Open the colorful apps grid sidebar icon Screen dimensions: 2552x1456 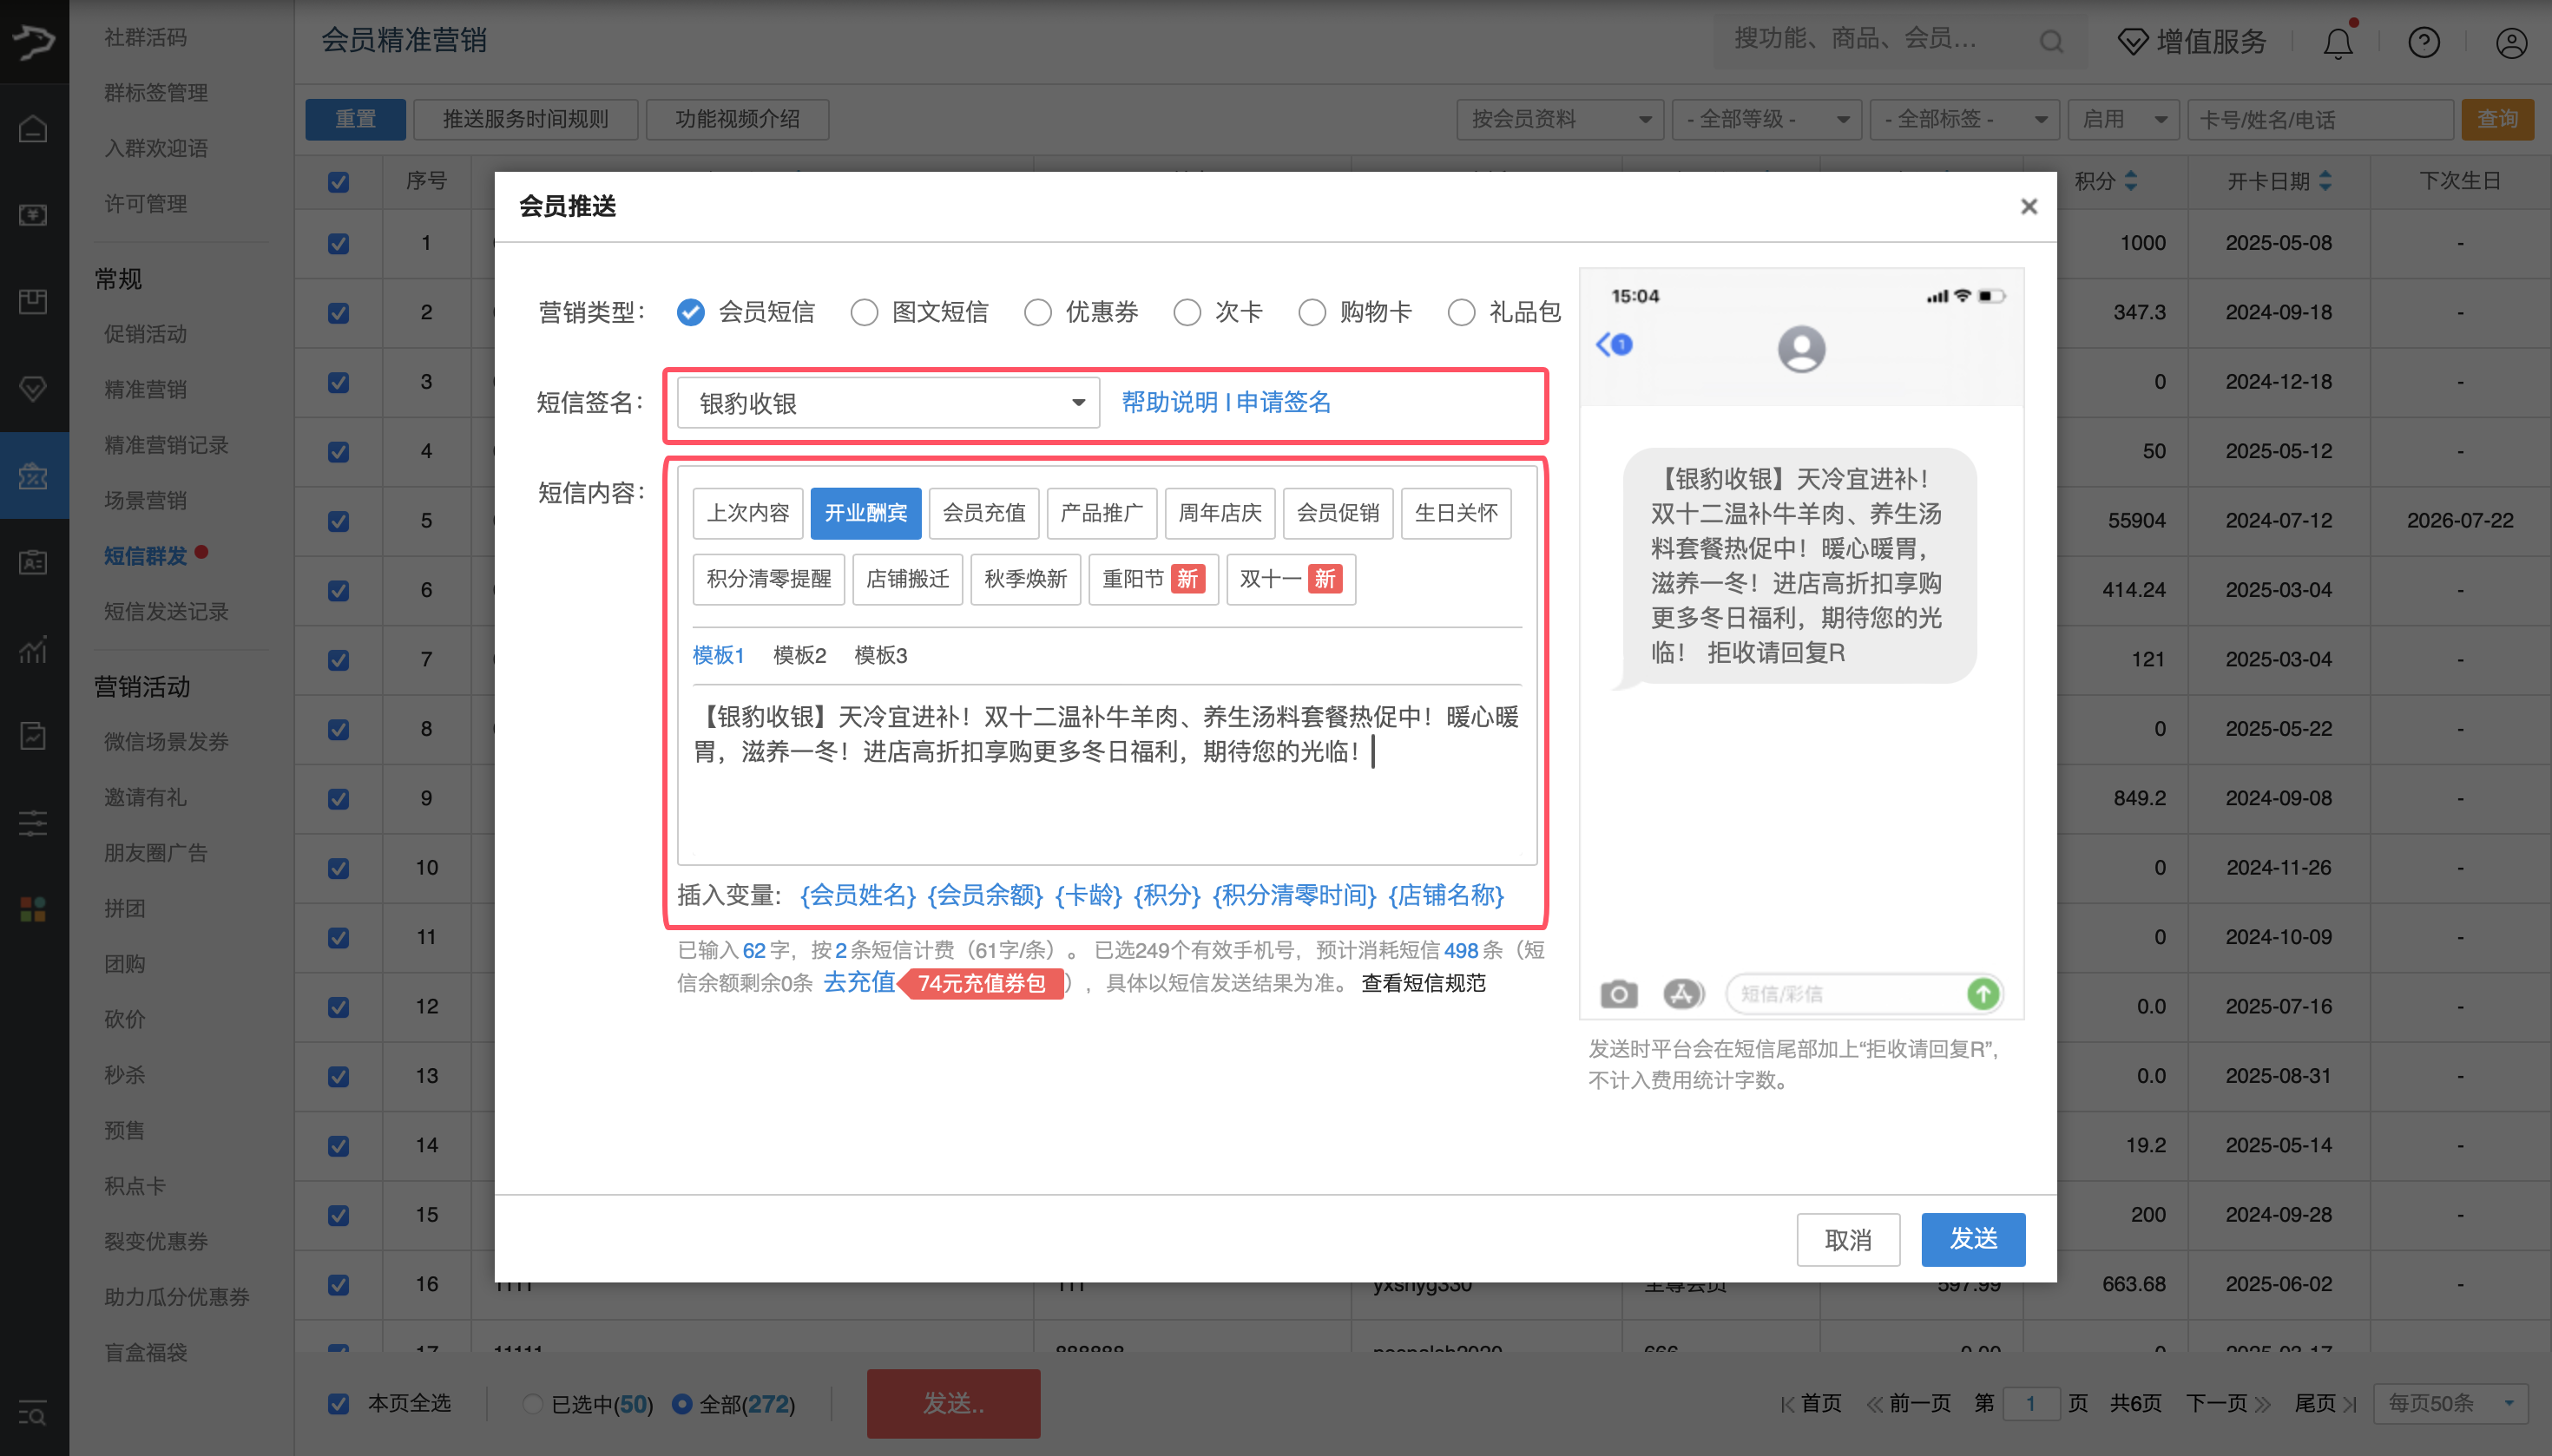point(33,909)
